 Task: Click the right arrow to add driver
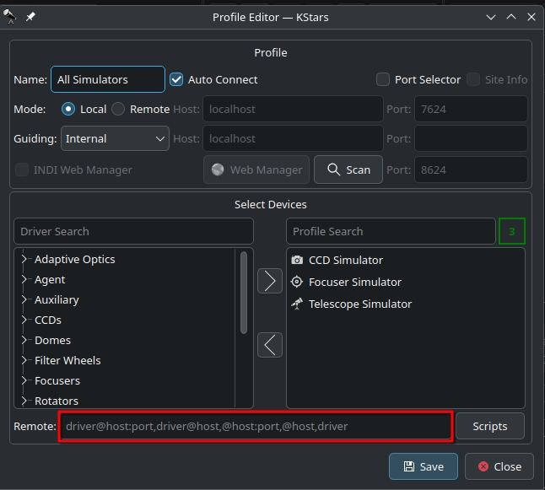[270, 281]
